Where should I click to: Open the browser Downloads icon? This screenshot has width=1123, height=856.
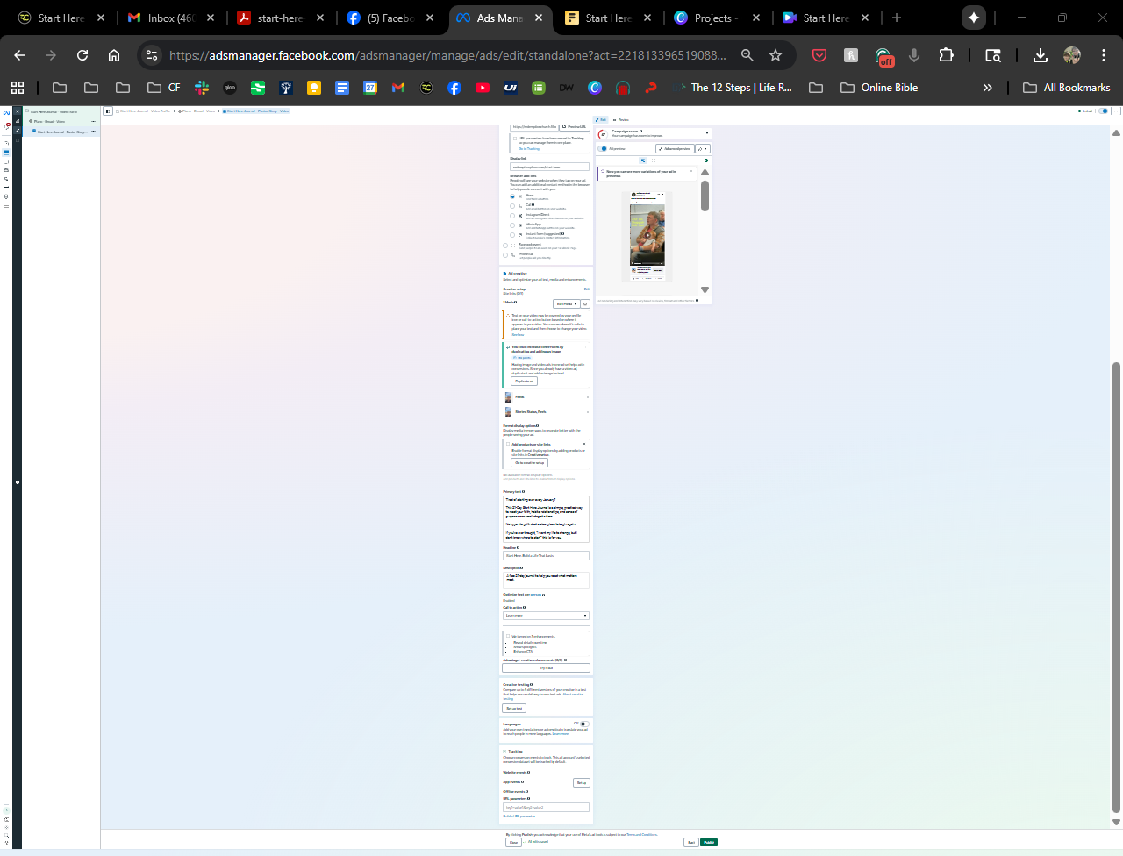pos(1040,55)
